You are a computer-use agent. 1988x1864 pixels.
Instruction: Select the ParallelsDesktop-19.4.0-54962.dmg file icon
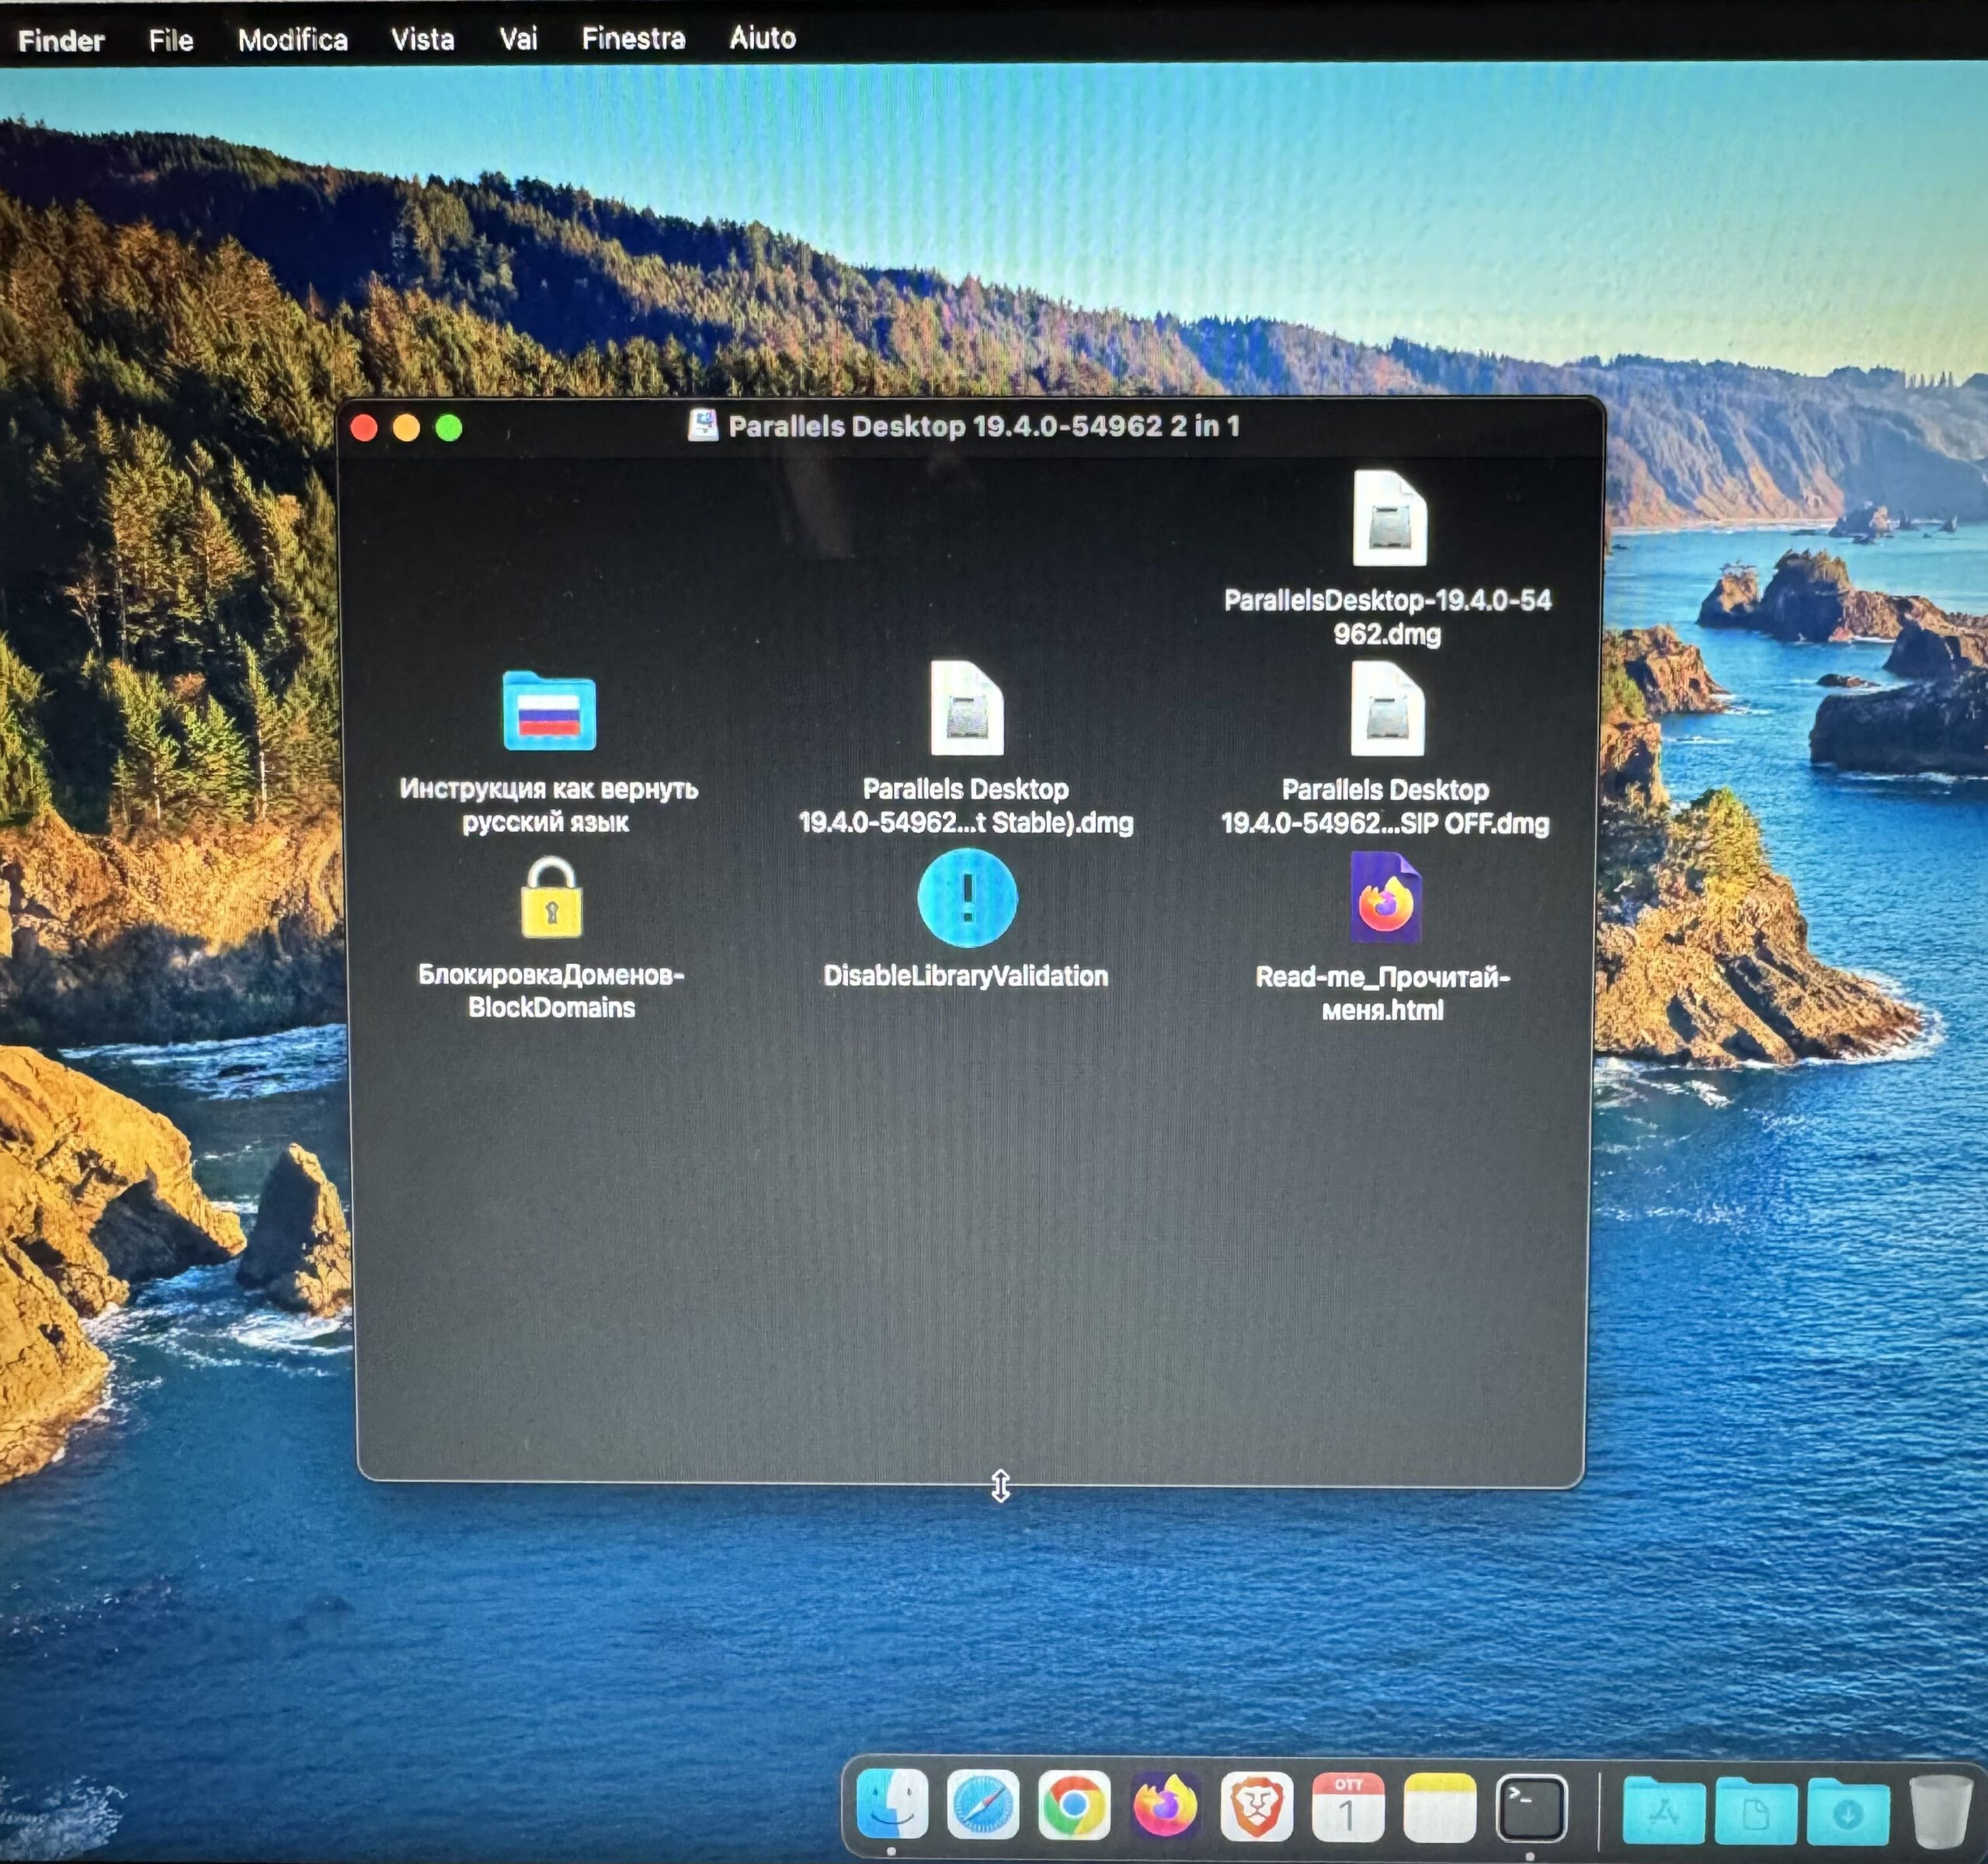1389,518
